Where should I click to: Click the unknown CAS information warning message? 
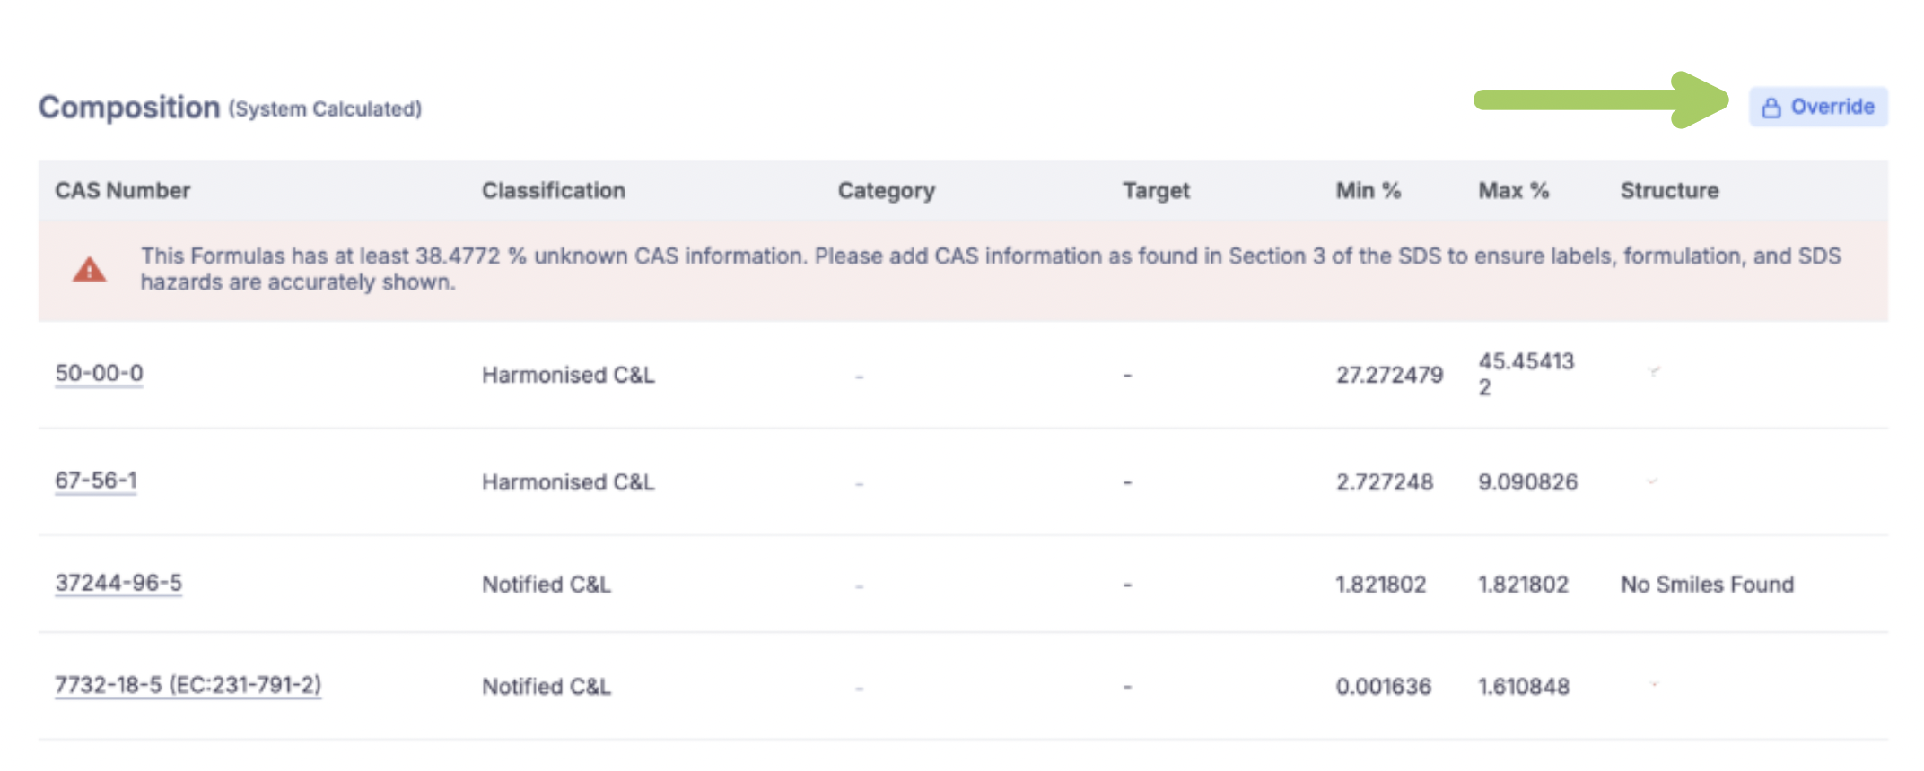tap(987, 269)
